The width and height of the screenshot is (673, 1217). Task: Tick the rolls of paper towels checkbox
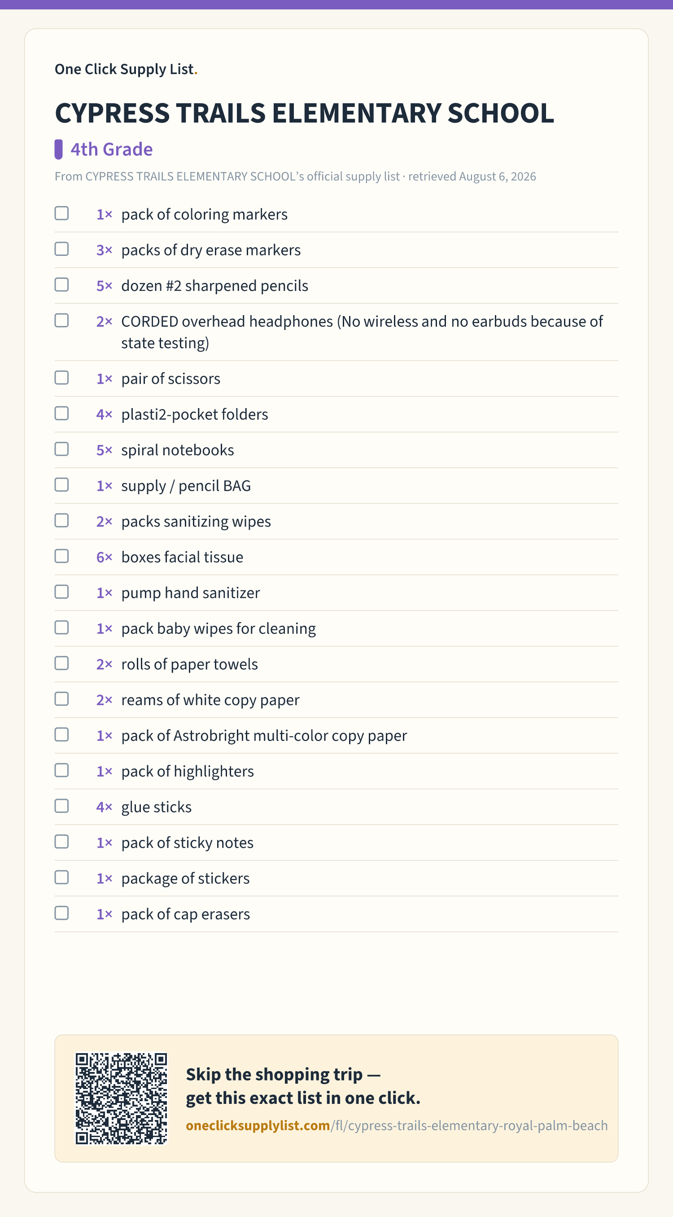coord(61,663)
